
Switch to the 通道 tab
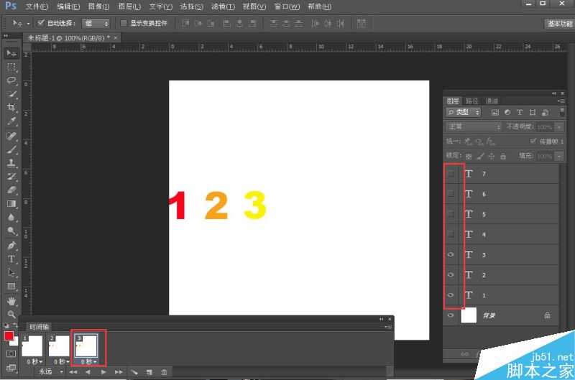click(x=492, y=101)
